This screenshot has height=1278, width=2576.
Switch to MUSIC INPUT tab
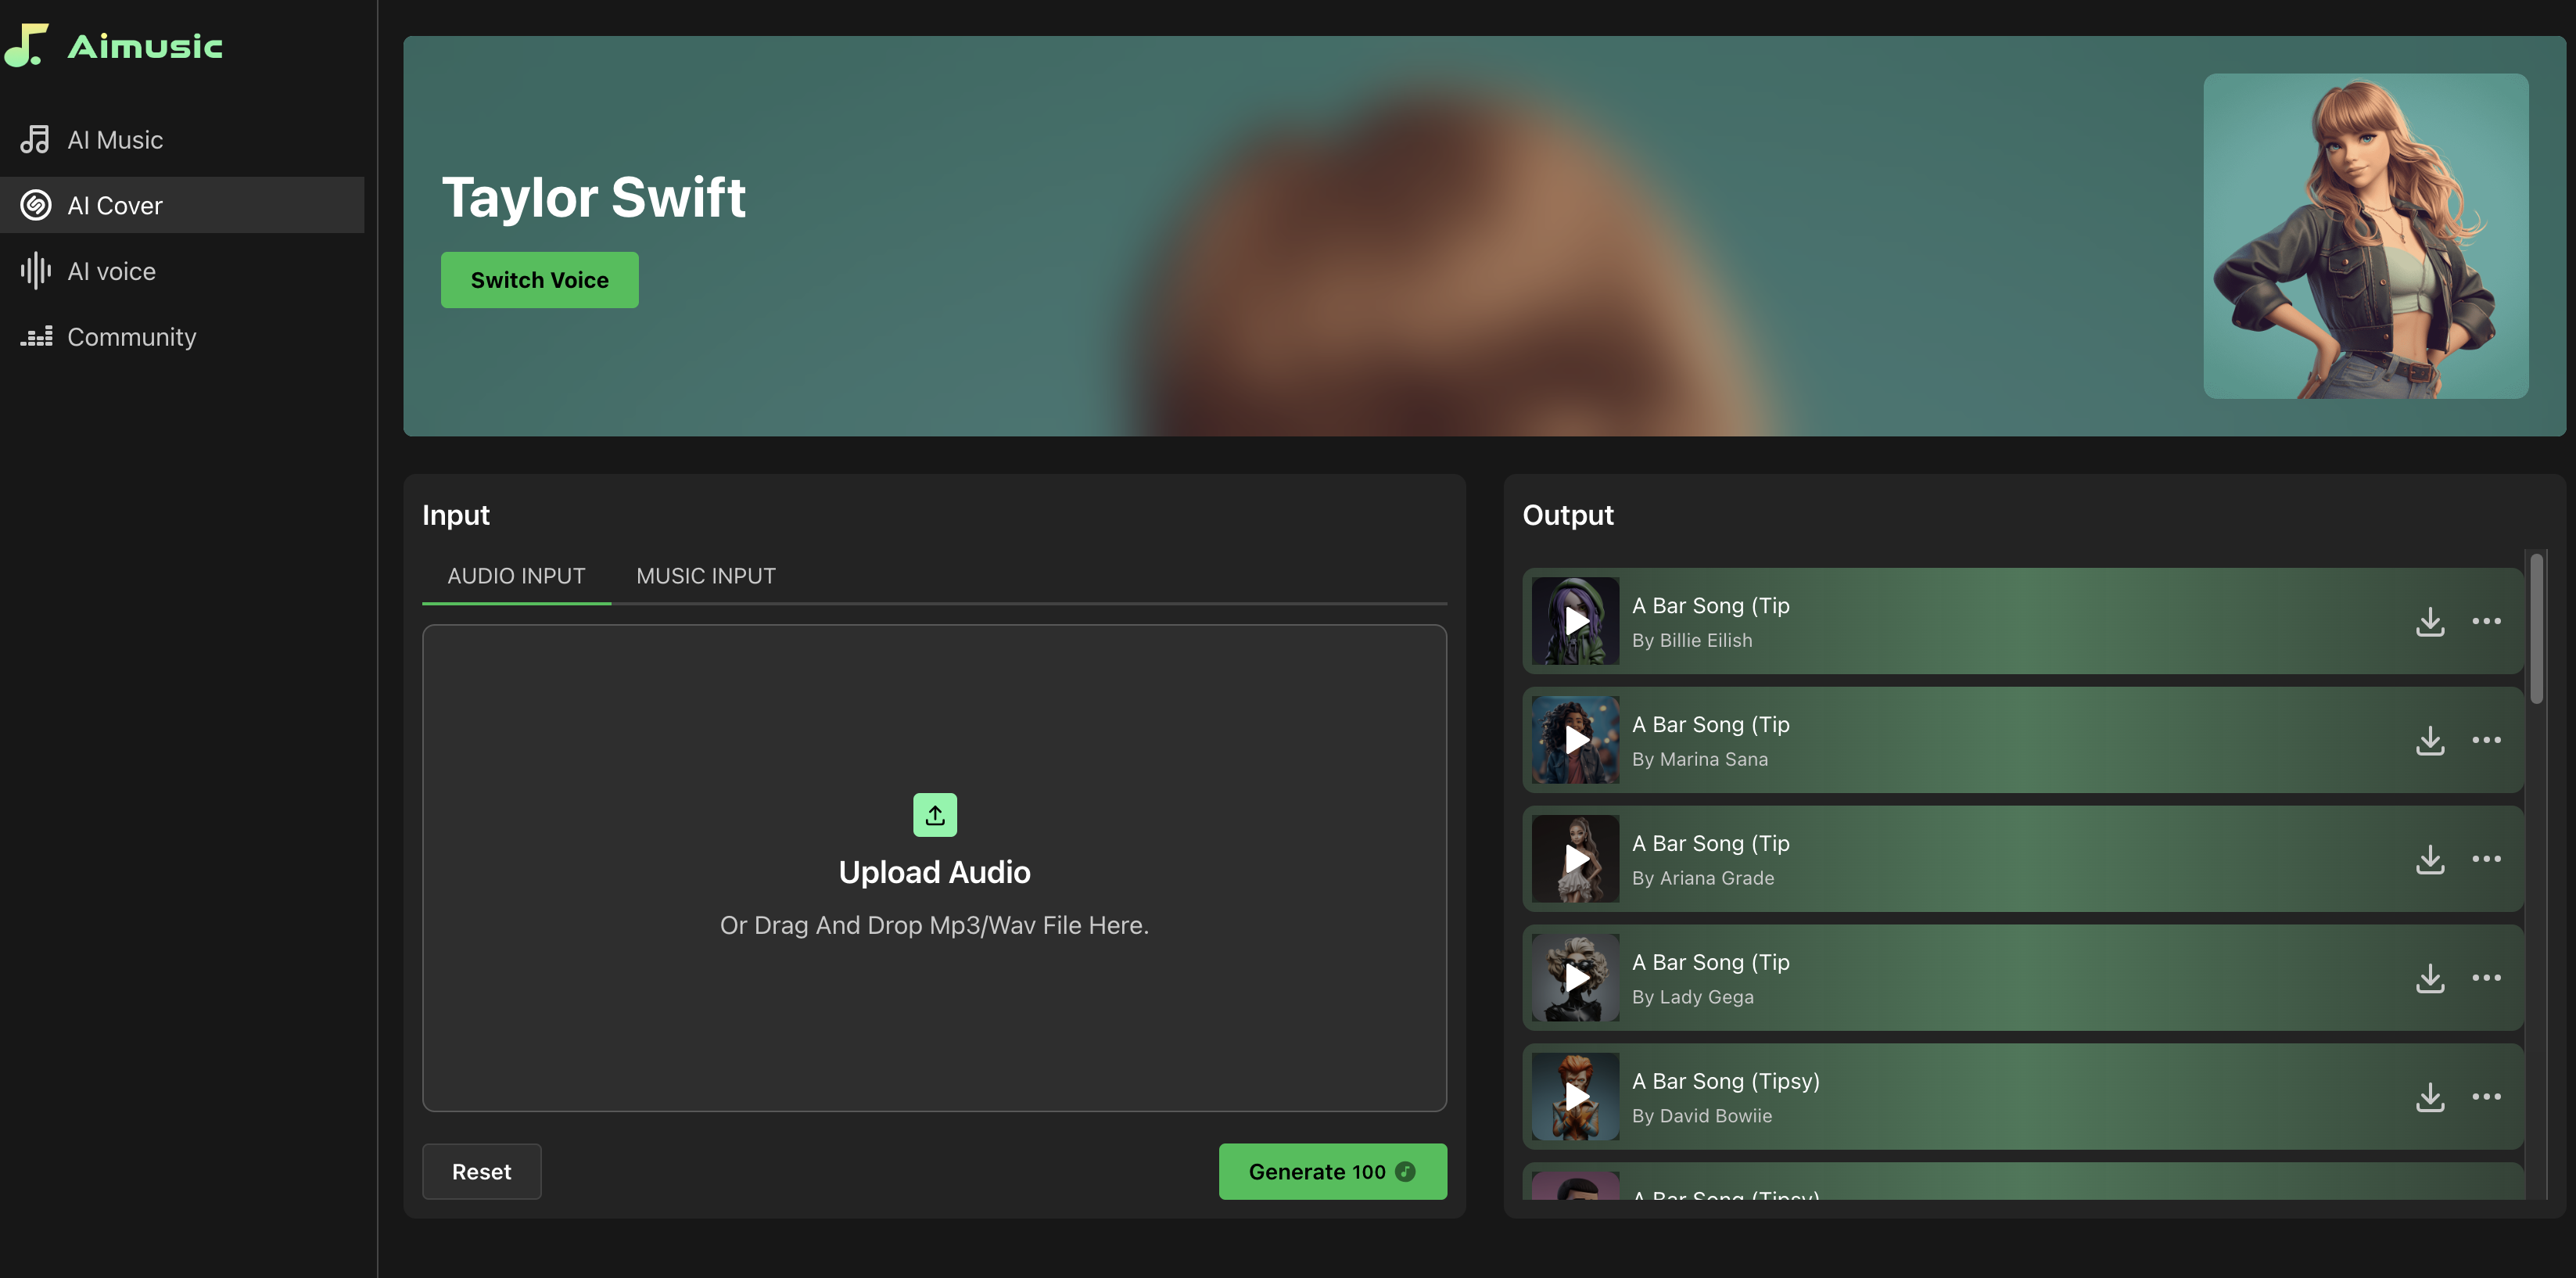[x=706, y=576]
